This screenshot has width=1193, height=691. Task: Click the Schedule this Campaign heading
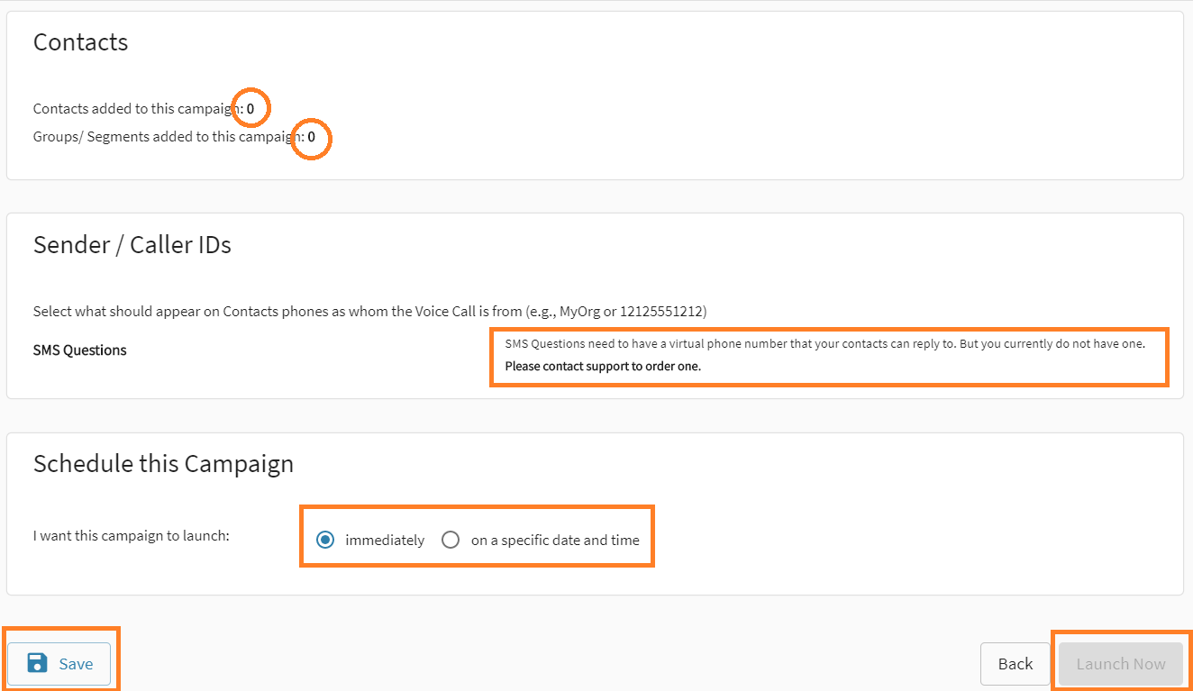(163, 463)
